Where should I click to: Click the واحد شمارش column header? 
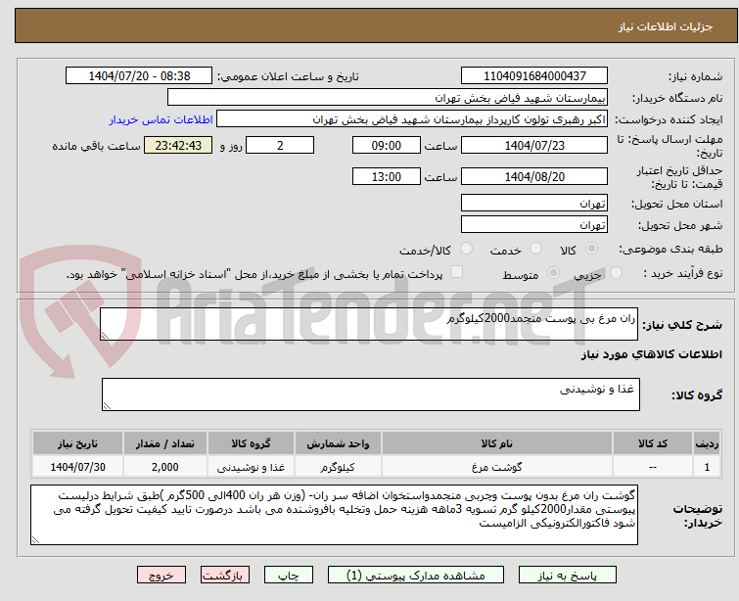(338, 443)
